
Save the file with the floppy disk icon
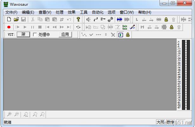click(23, 19)
